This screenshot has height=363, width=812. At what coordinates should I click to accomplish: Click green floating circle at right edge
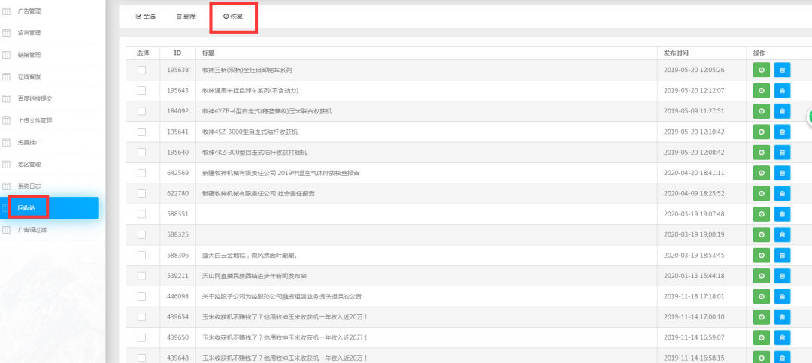(809, 116)
